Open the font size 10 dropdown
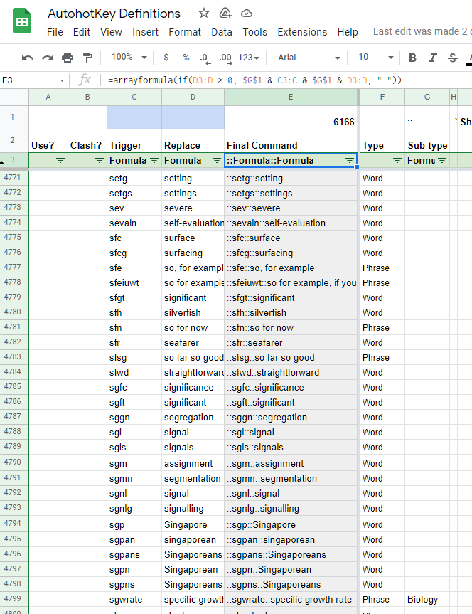 (376, 58)
